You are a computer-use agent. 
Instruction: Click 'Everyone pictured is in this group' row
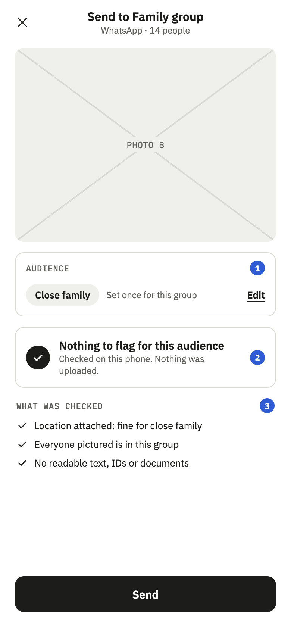pos(98,445)
